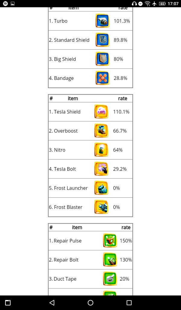Tap the Standard Shield icon
Viewport: 181px width, 310px height.
[x=102, y=40]
